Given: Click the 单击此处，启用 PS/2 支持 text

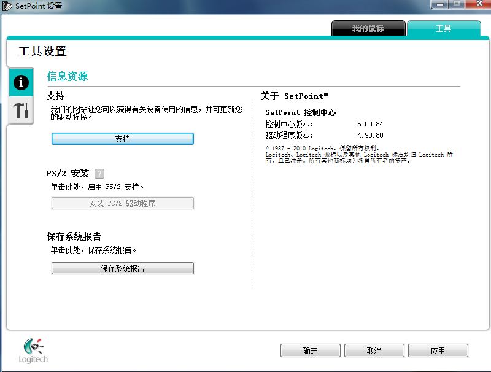Looking at the screenshot, I should point(97,187).
